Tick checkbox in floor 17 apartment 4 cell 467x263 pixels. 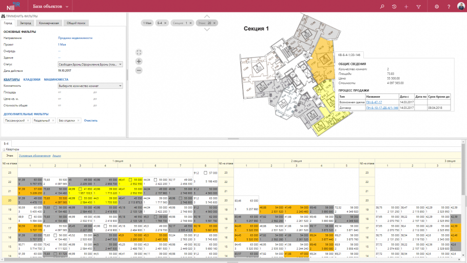point(105,226)
